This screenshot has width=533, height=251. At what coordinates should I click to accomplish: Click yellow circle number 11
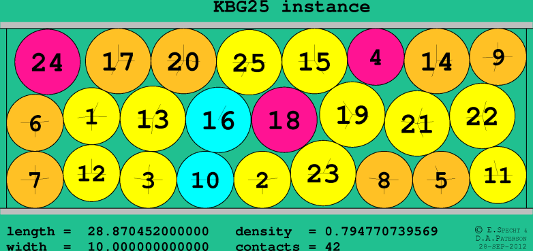[498, 175]
